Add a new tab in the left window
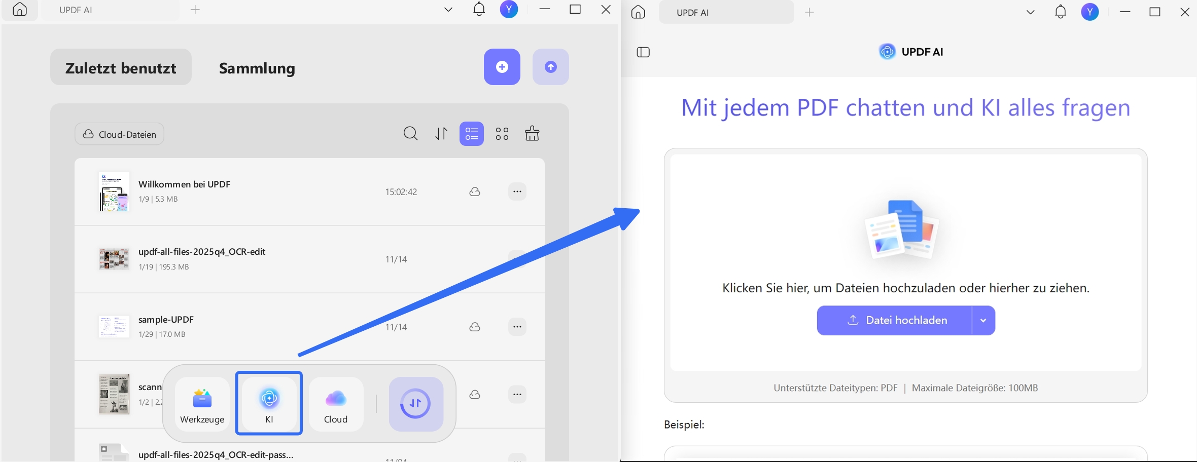Screen dimensions: 1197x462 [195, 10]
